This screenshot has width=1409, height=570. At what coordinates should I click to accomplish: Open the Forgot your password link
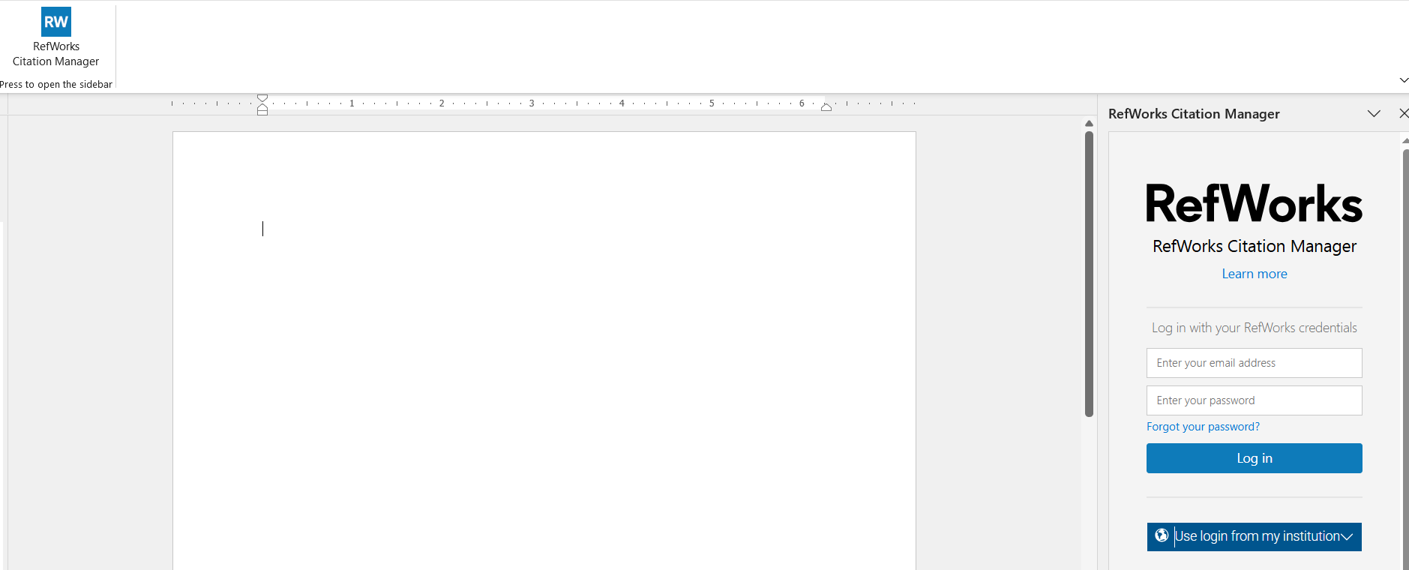click(x=1203, y=427)
